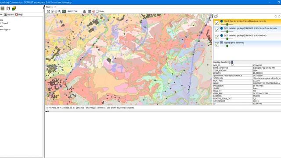Click splitter arrows below map status bar
This screenshot has height=158, width=281.
click(x=47, y=111)
